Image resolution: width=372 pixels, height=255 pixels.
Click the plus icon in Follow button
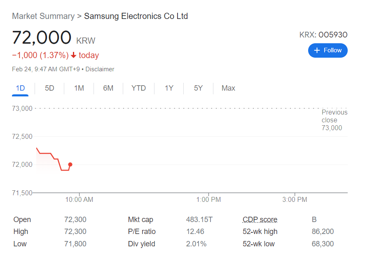(x=317, y=50)
